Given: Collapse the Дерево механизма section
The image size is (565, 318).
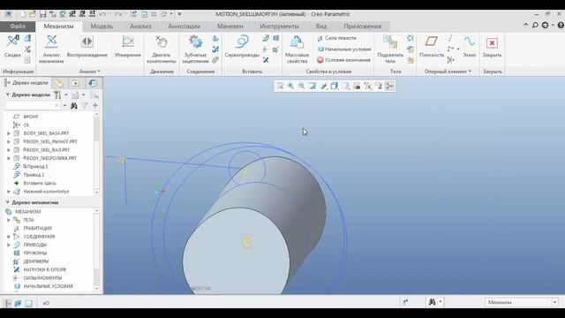Looking at the screenshot, I should pyautogui.click(x=7, y=202).
